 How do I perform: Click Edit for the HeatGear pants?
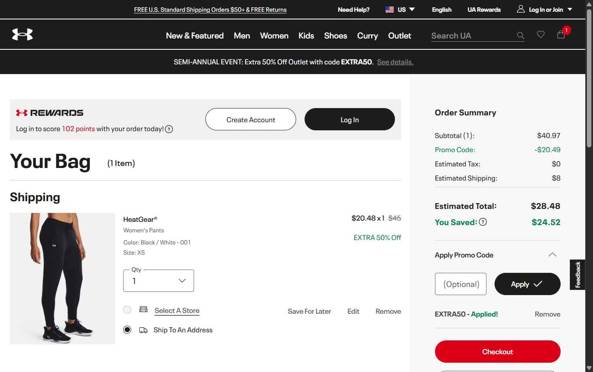(353, 311)
